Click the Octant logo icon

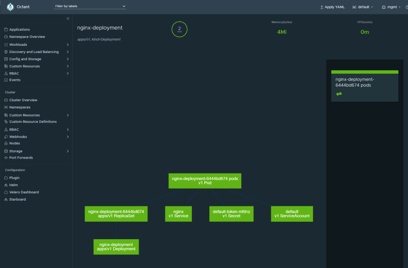(10, 7)
